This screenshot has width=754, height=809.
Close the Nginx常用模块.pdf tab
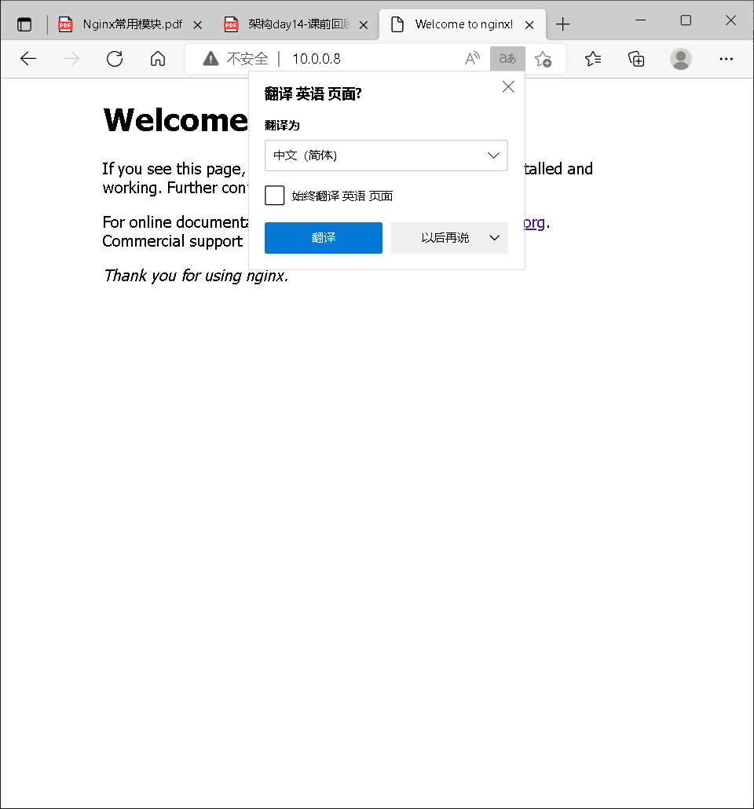(198, 25)
